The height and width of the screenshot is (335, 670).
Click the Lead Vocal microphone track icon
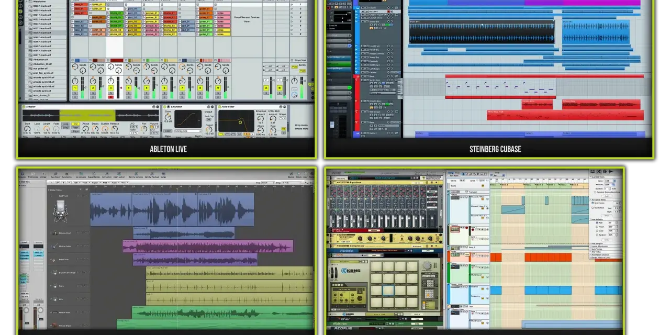[x=60, y=210]
